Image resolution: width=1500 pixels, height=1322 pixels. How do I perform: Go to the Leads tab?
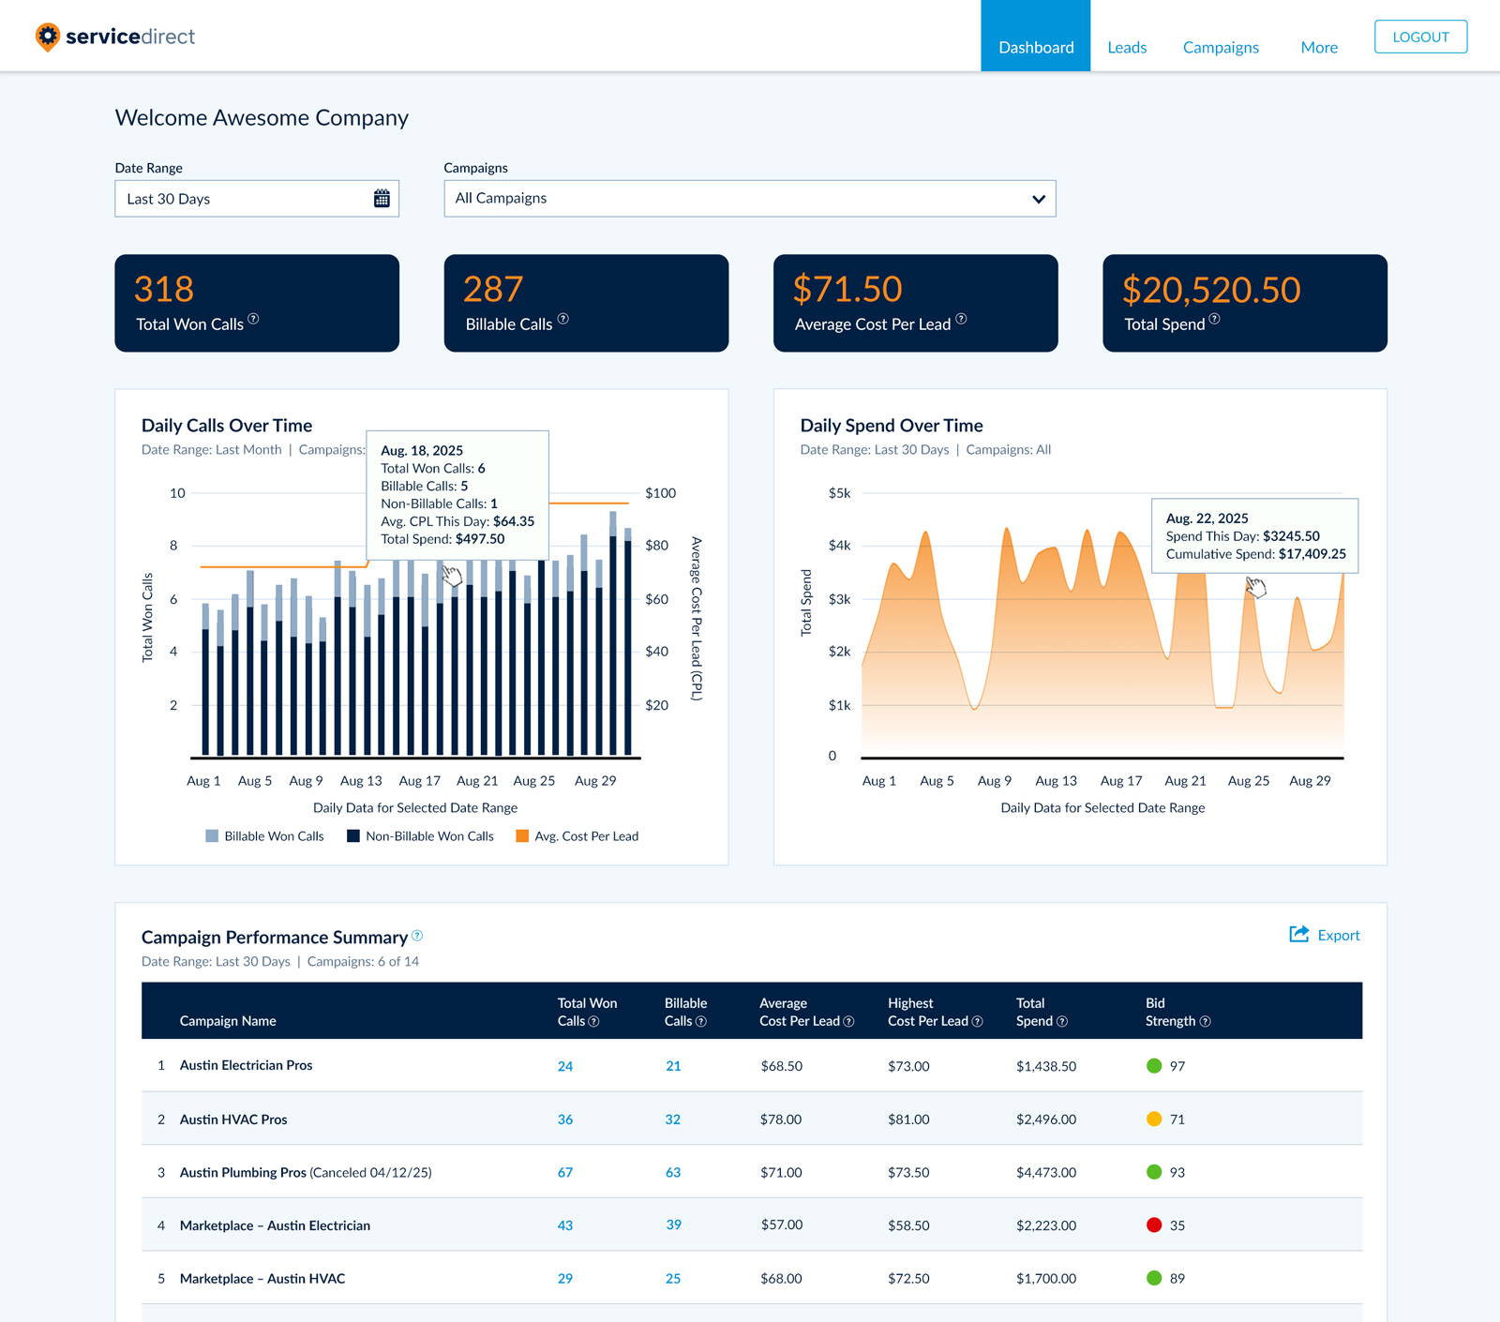tap(1126, 48)
